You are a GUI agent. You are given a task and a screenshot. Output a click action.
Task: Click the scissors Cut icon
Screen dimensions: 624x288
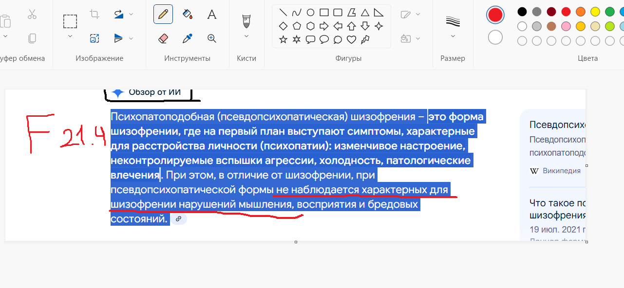click(32, 14)
